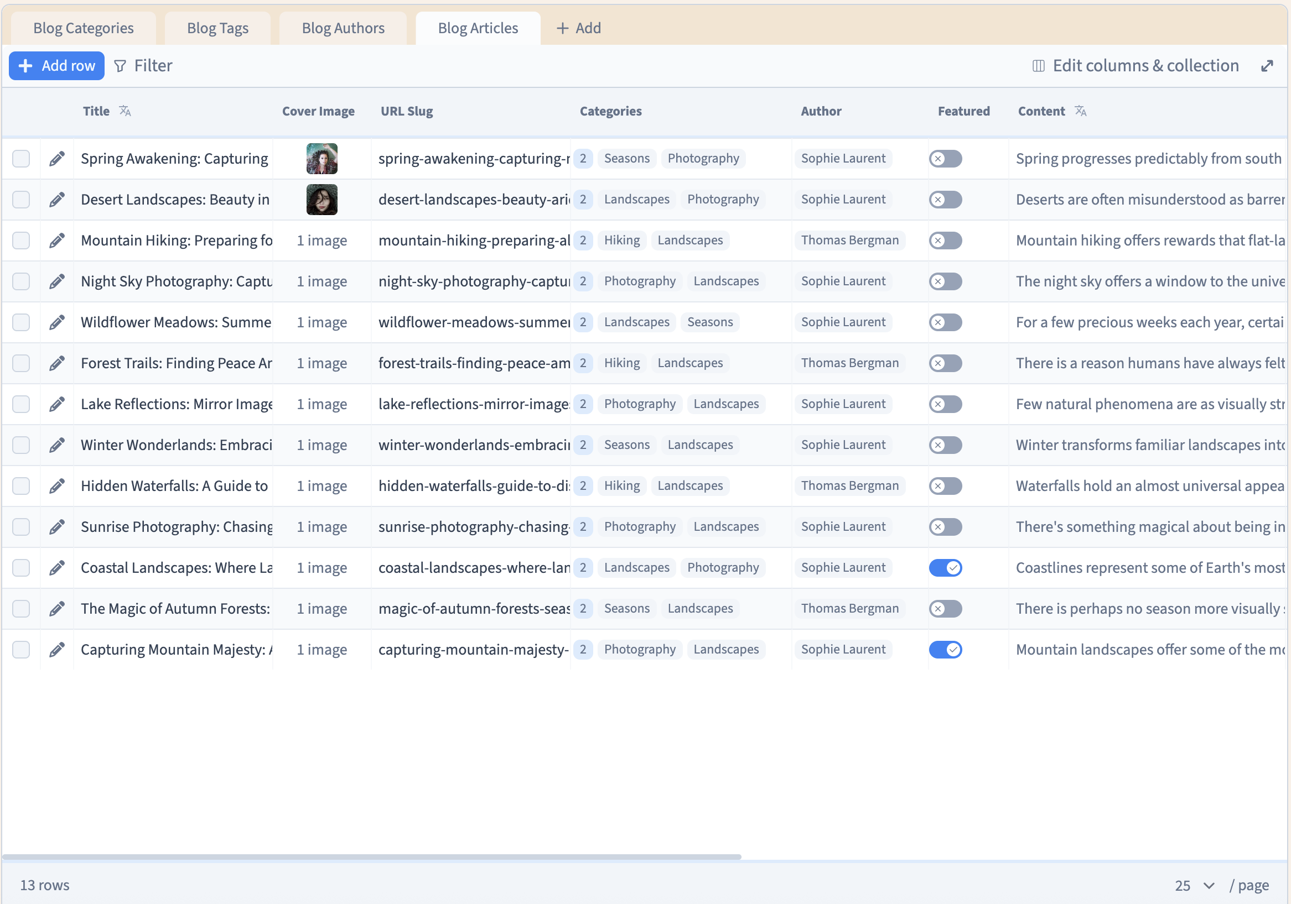Click the Add row button
Image resolution: width=1291 pixels, height=904 pixels.
(x=57, y=66)
